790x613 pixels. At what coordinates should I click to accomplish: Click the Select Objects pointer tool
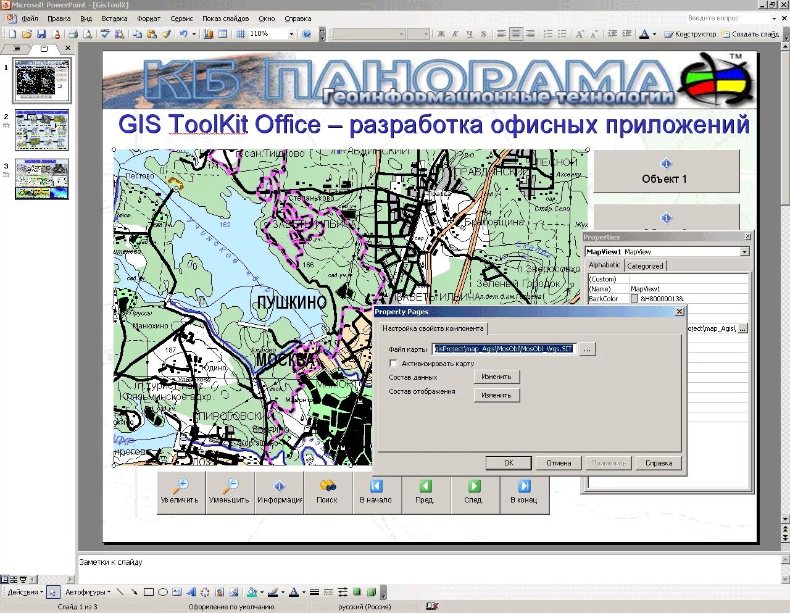53,592
